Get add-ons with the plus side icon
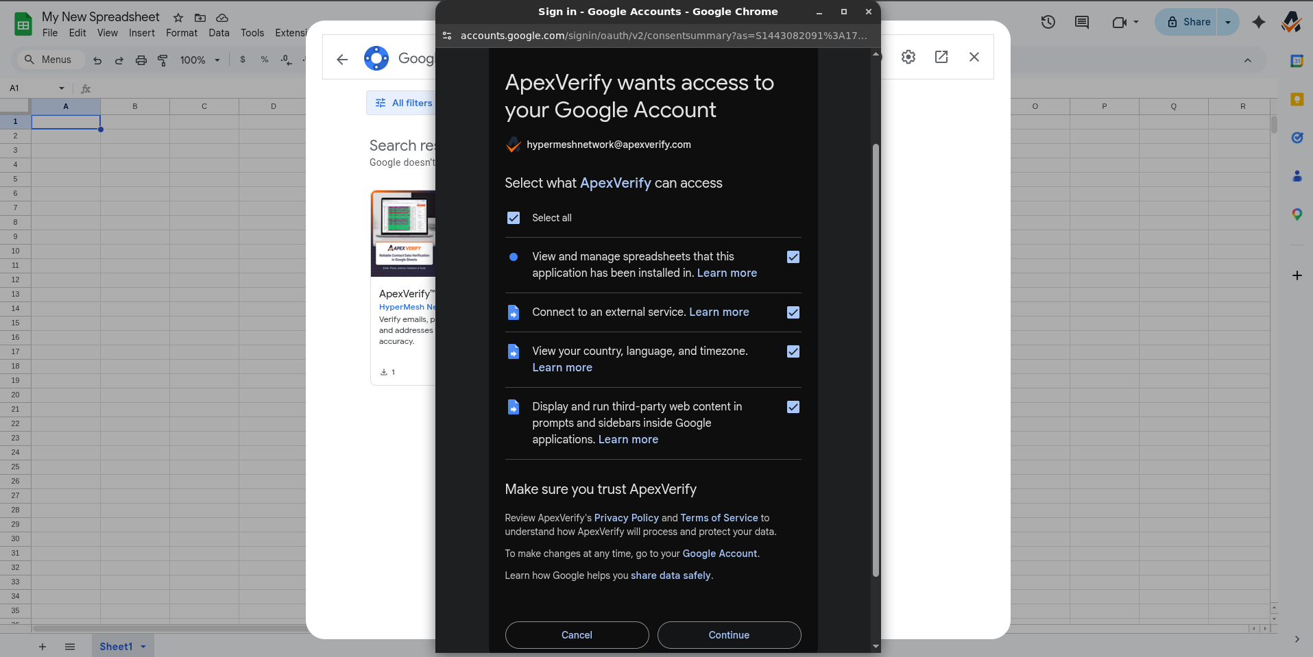The width and height of the screenshot is (1313, 657). pos(1297,275)
